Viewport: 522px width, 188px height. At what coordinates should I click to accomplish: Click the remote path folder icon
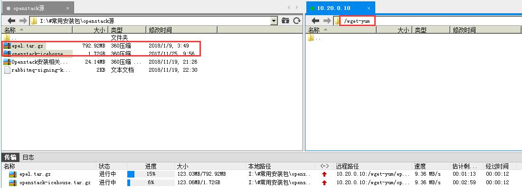pos(337,21)
